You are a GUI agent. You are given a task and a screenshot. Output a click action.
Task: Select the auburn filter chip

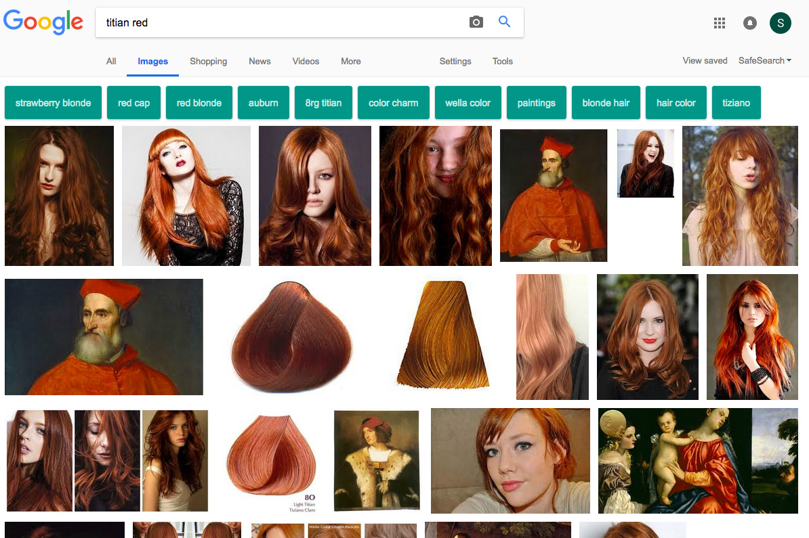(263, 103)
